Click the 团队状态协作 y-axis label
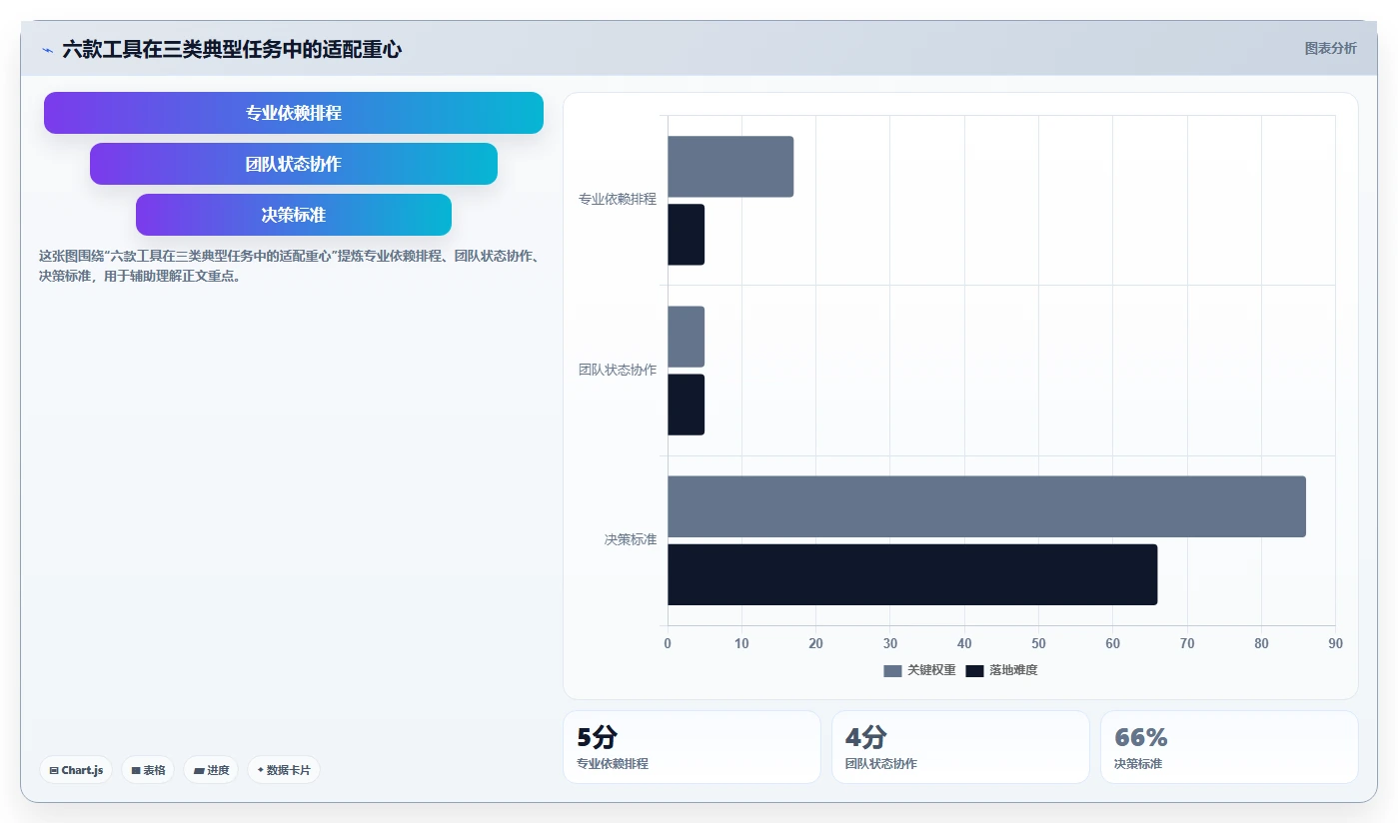The width and height of the screenshot is (1398, 823). point(618,370)
